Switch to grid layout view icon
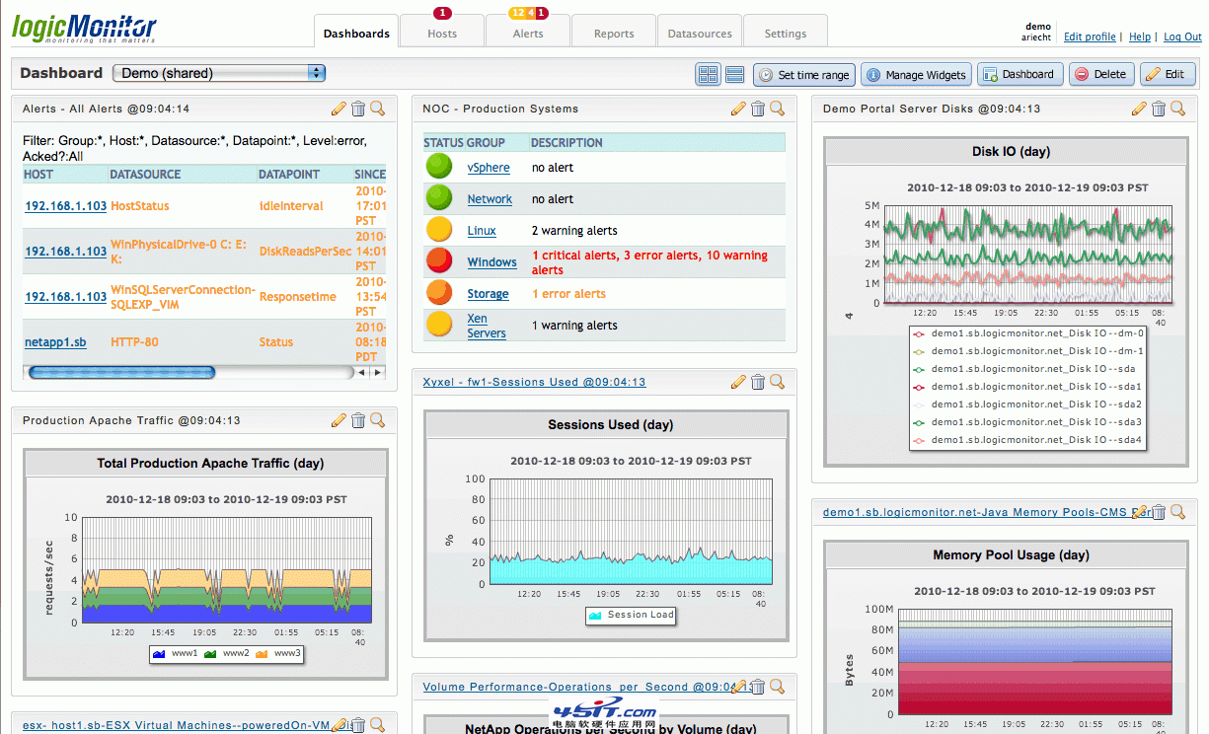 pyautogui.click(x=708, y=75)
